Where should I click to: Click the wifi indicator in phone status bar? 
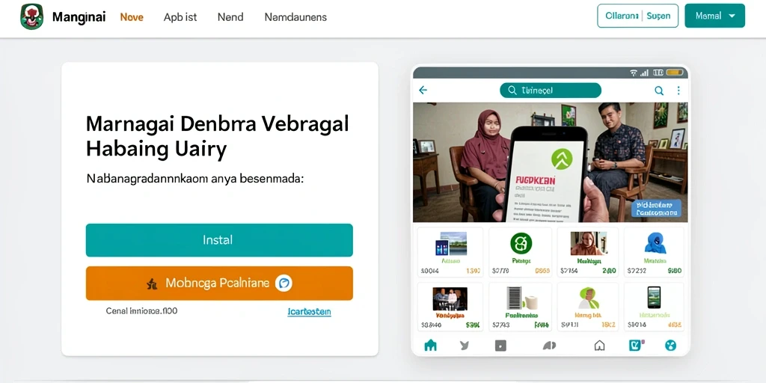[x=634, y=73]
